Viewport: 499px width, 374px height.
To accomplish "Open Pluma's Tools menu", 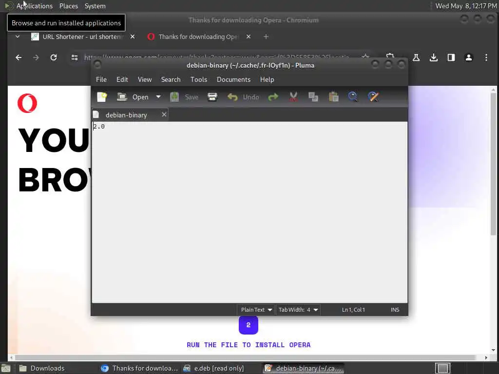I will (x=199, y=79).
